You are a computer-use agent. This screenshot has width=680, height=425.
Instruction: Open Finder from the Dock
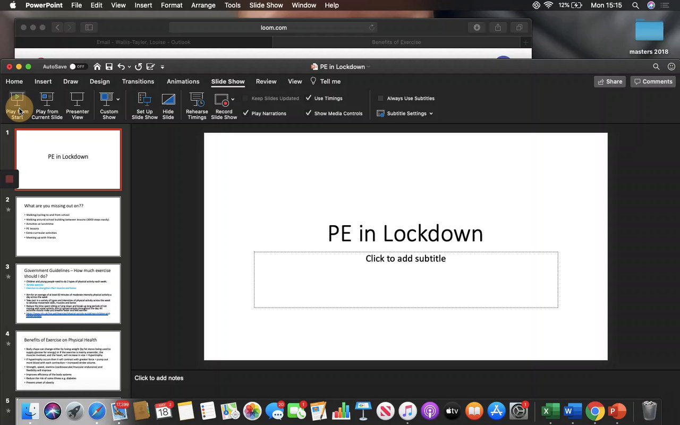click(30, 411)
